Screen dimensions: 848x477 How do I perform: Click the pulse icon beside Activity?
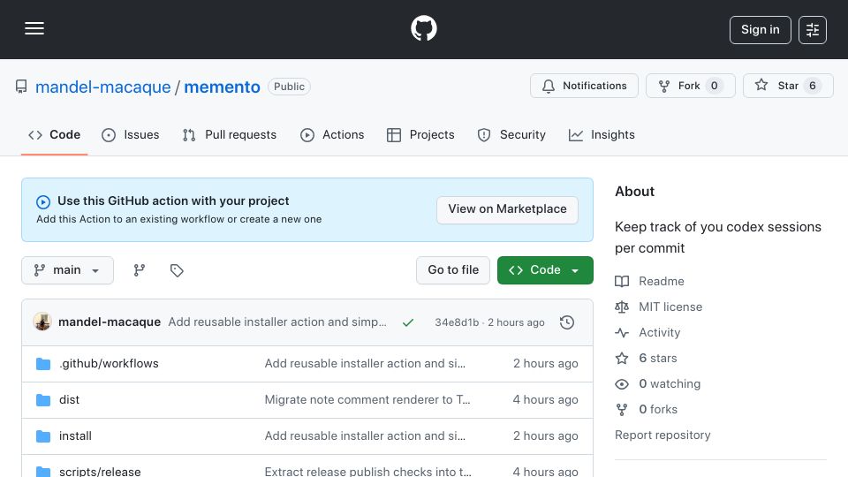(622, 333)
